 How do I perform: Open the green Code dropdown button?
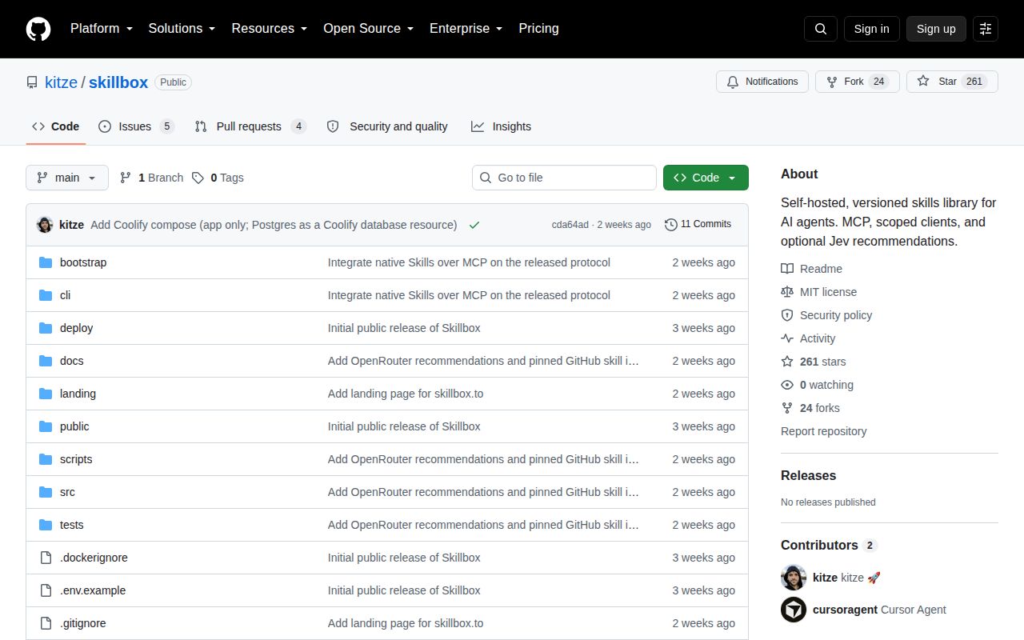(x=706, y=178)
